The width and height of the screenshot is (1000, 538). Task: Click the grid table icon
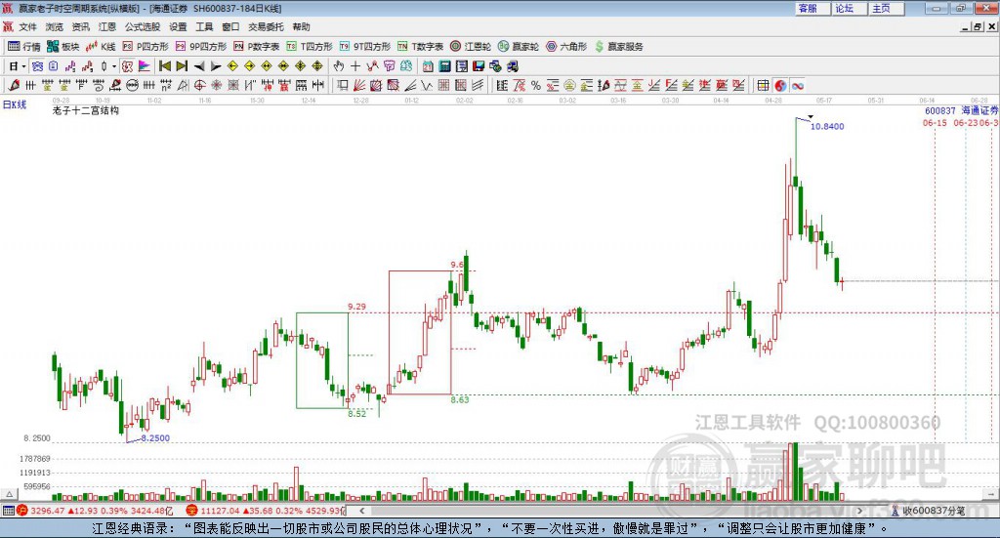763,85
